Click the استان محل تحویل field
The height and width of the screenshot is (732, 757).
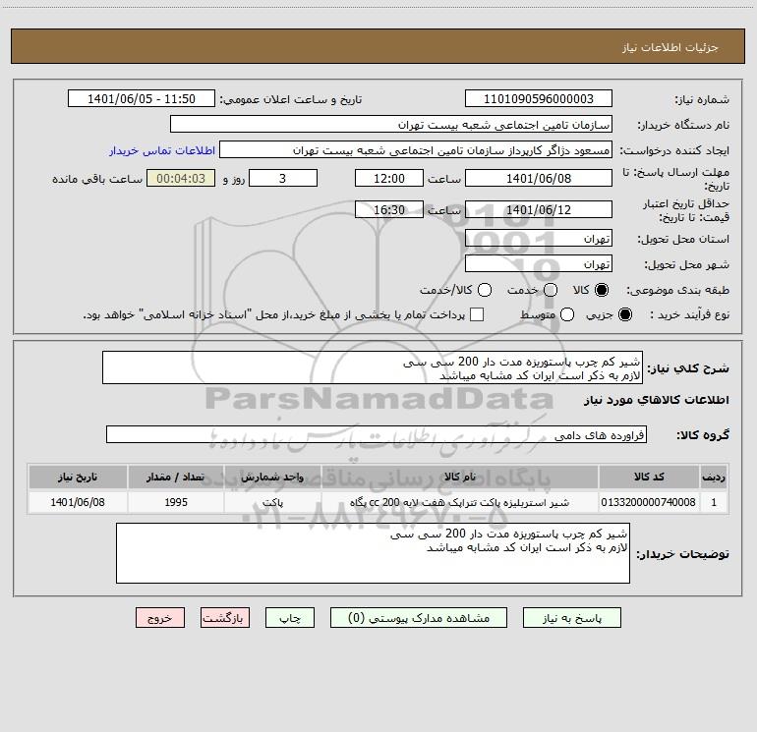tap(539, 238)
